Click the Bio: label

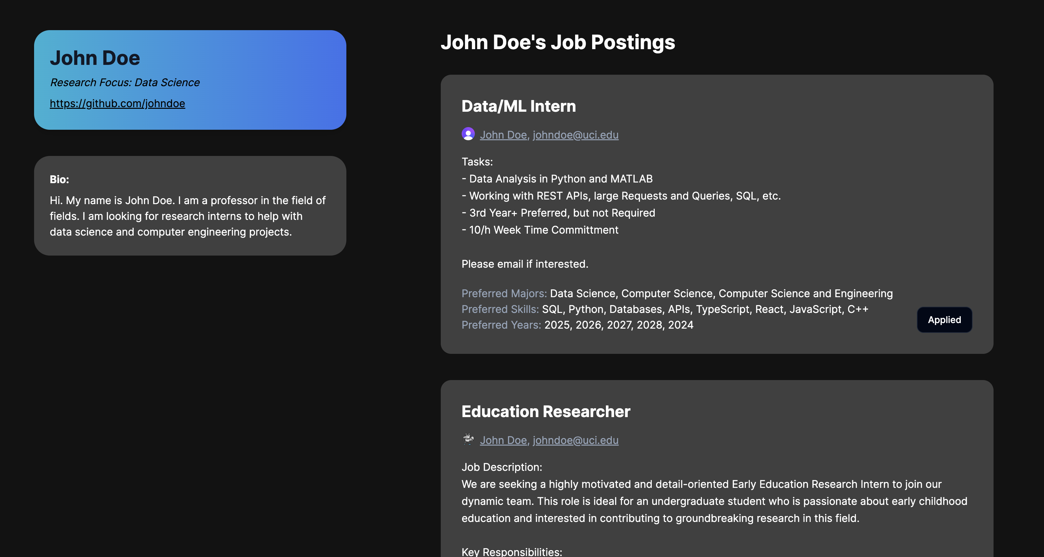(59, 180)
